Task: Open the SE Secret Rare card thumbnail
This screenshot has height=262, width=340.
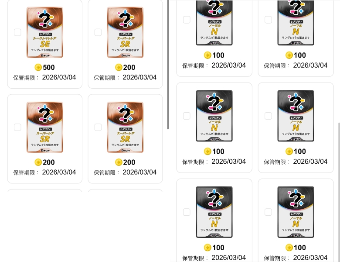Action: (x=44, y=32)
